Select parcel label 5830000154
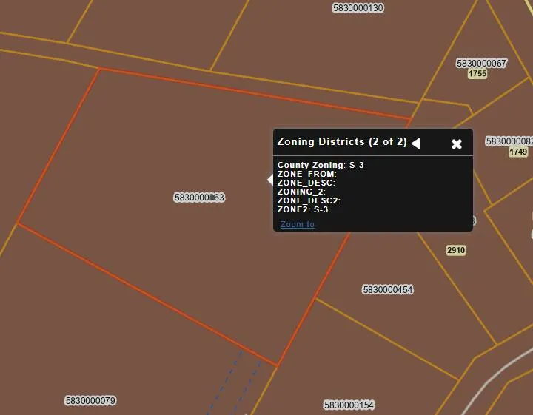This screenshot has height=415, width=533. tap(349, 405)
